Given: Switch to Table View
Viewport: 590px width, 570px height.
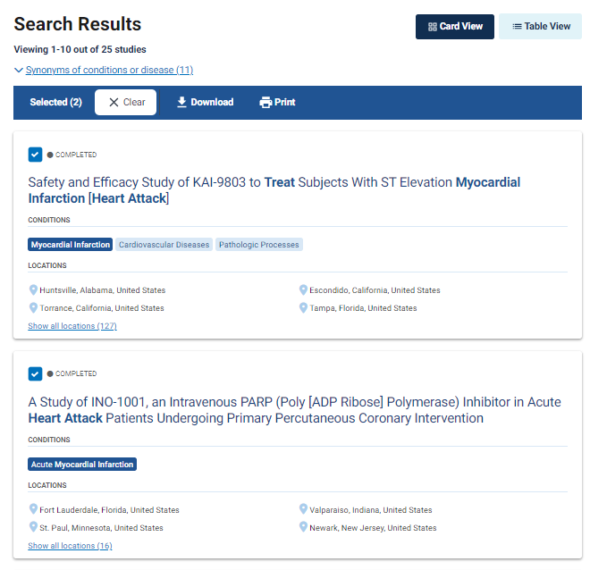Looking at the screenshot, I should click(x=540, y=27).
